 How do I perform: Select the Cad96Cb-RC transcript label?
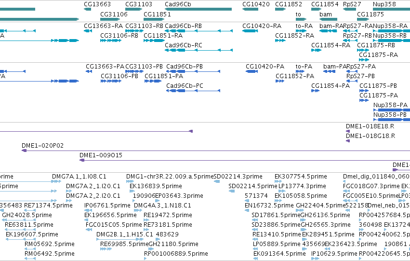pyautogui.click(x=184, y=45)
